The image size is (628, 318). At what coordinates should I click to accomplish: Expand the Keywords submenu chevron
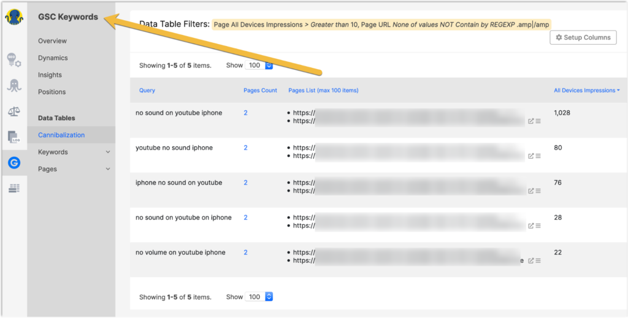108,152
